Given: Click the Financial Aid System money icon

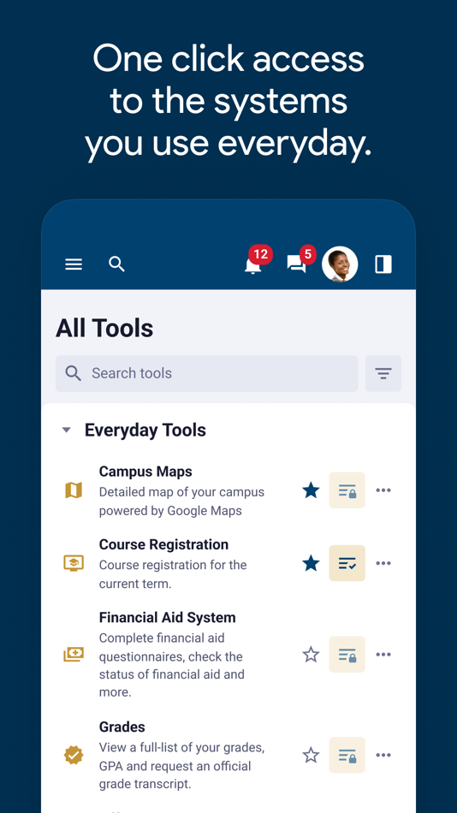Looking at the screenshot, I should pyautogui.click(x=74, y=655).
